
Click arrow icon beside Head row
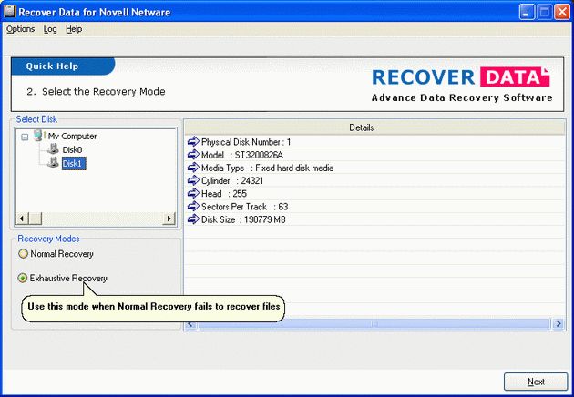(x=193, y=193)
